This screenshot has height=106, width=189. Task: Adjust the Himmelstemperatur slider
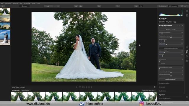[x=171, y=72]
